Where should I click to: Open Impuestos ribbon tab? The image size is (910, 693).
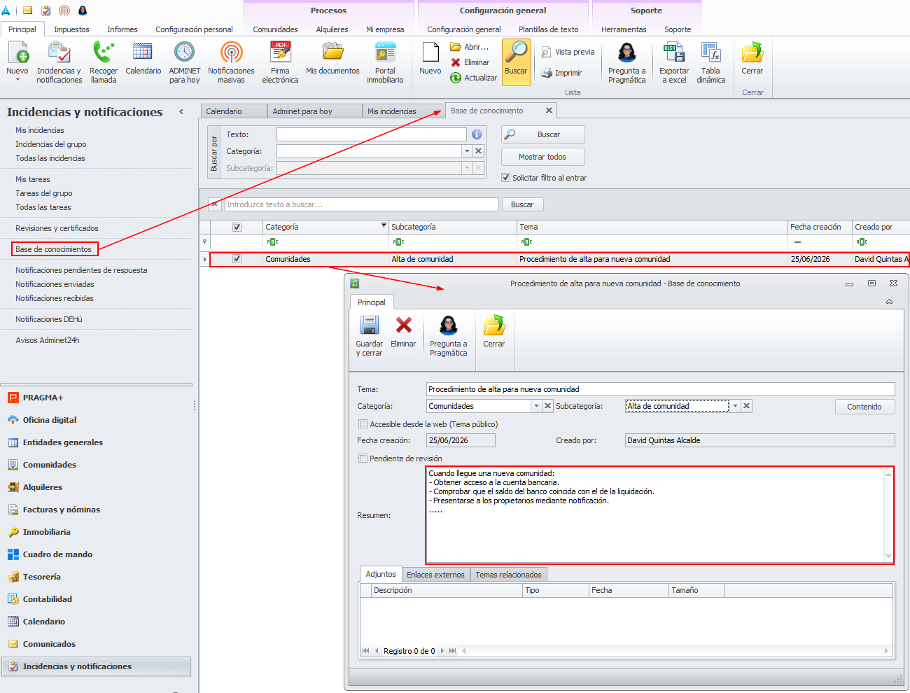coord(71,29)
